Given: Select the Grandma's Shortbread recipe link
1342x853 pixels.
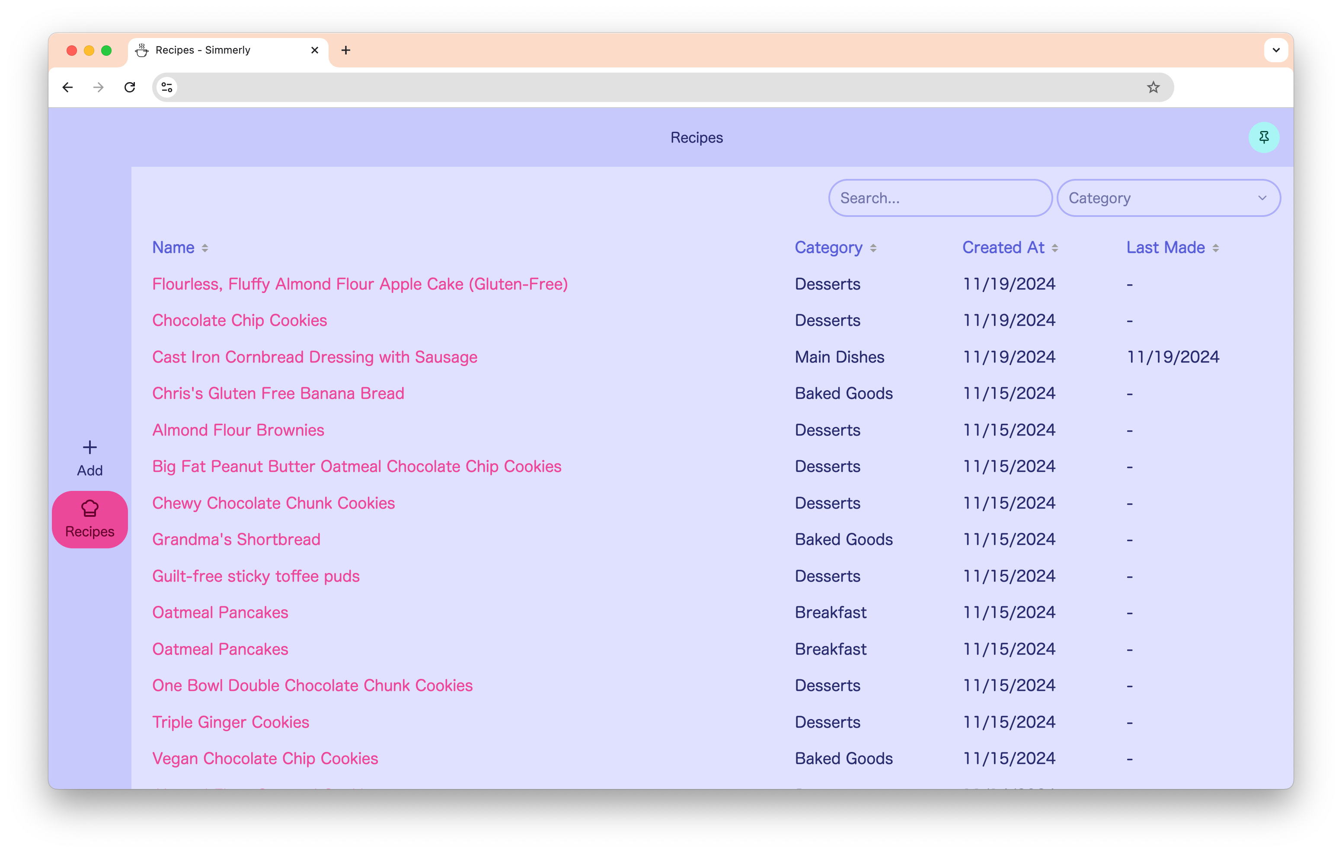Looking at the screenshot, I should [x=236, y=539].
